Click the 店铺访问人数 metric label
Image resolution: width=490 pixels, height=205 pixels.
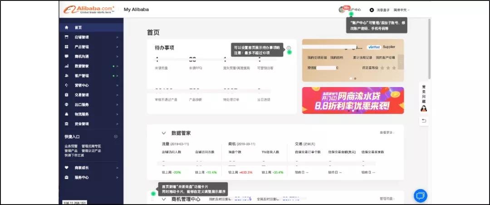171,152
